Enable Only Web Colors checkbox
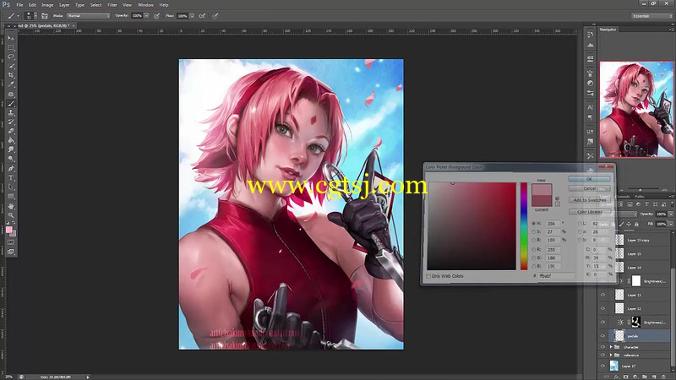The height and width of the screenshot is (380, 676). tap(428, 276)
